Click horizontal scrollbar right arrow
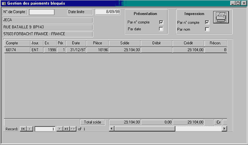The height and width of the screenshot is (145, 248). pos(224,129)
